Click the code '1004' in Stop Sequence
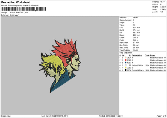This screenshot has width=167, height=118. [147, 65]
